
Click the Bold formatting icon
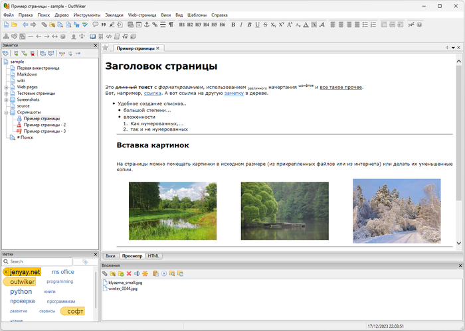(x=232, y=25)
